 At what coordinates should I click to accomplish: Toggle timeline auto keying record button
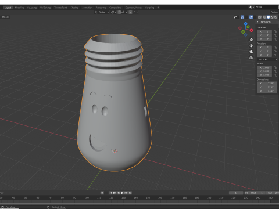click(x=102, y=193)
